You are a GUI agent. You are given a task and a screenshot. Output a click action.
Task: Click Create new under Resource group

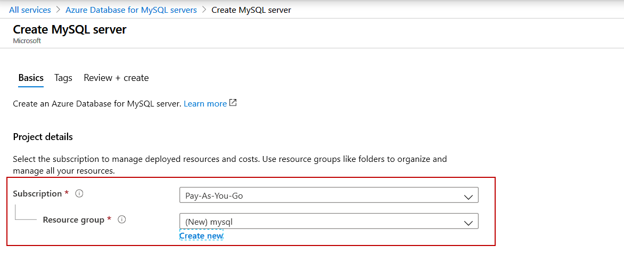201,236
